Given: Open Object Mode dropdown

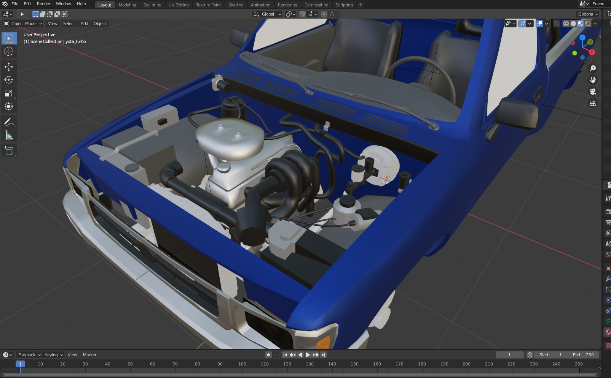Looking at the screenshot, I should pyautogui.click(x=23, y=24).
